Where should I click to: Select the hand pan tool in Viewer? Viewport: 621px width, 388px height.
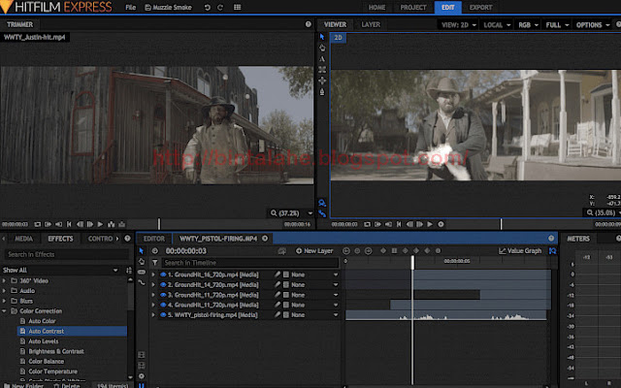click(x=322, y=48)
